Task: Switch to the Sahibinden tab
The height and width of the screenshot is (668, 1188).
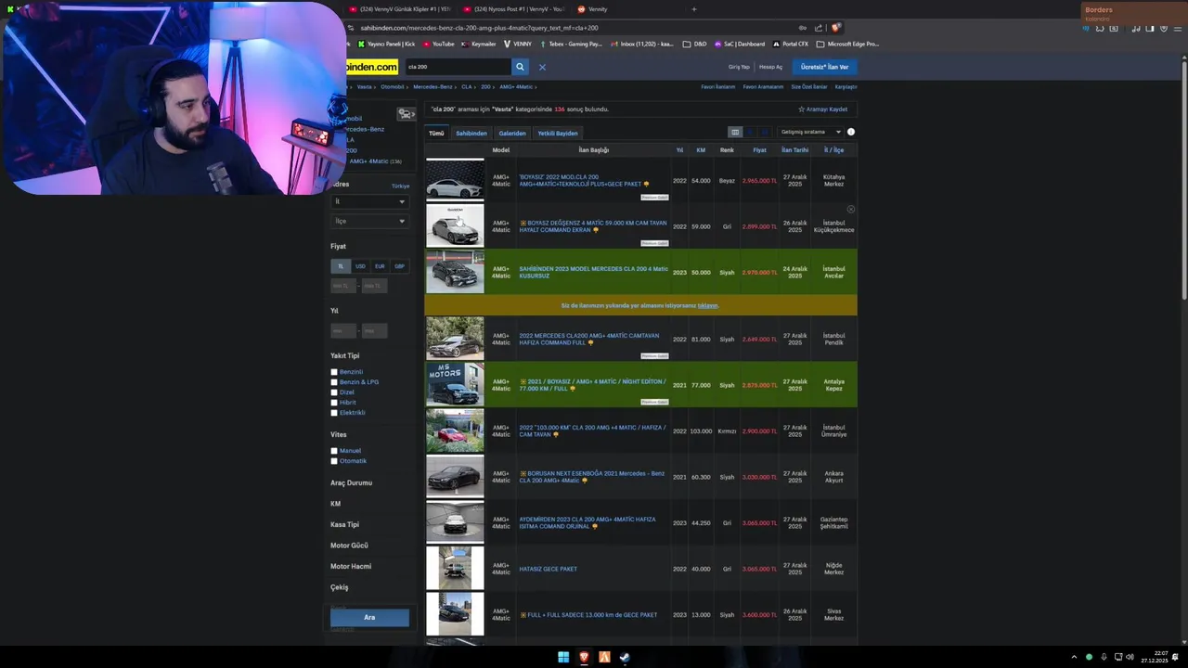Action: click(x=471, y=133)
